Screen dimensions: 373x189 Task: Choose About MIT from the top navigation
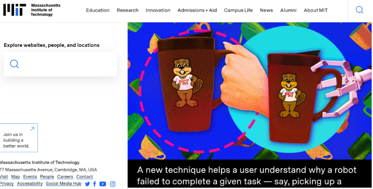tap(315, 10)
